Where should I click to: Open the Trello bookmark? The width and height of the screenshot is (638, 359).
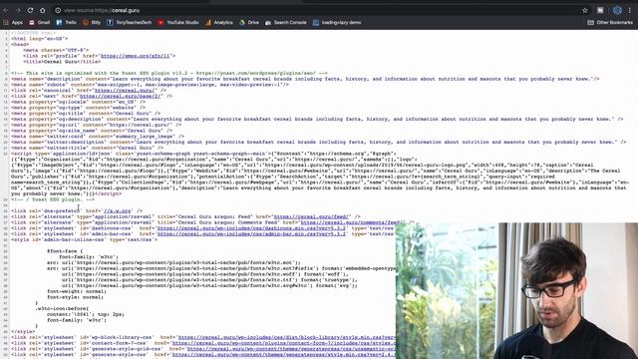pyautogui.click(x=67, y=22)
